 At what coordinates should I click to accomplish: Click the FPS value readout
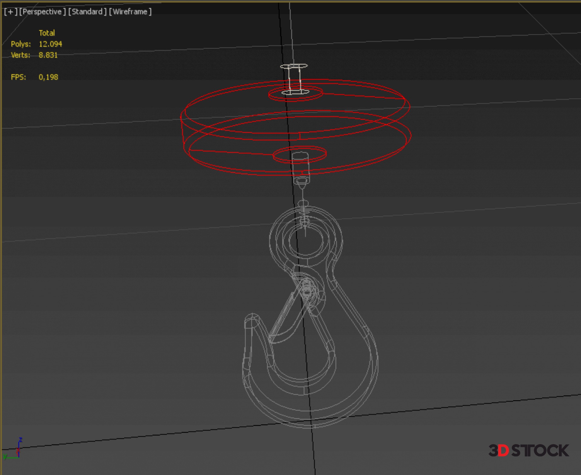pos(48,77)
